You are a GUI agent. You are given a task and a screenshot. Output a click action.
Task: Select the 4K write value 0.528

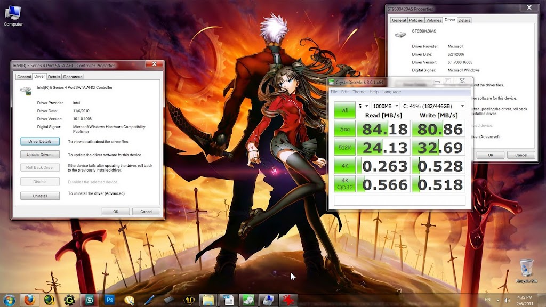click(439, 166)
